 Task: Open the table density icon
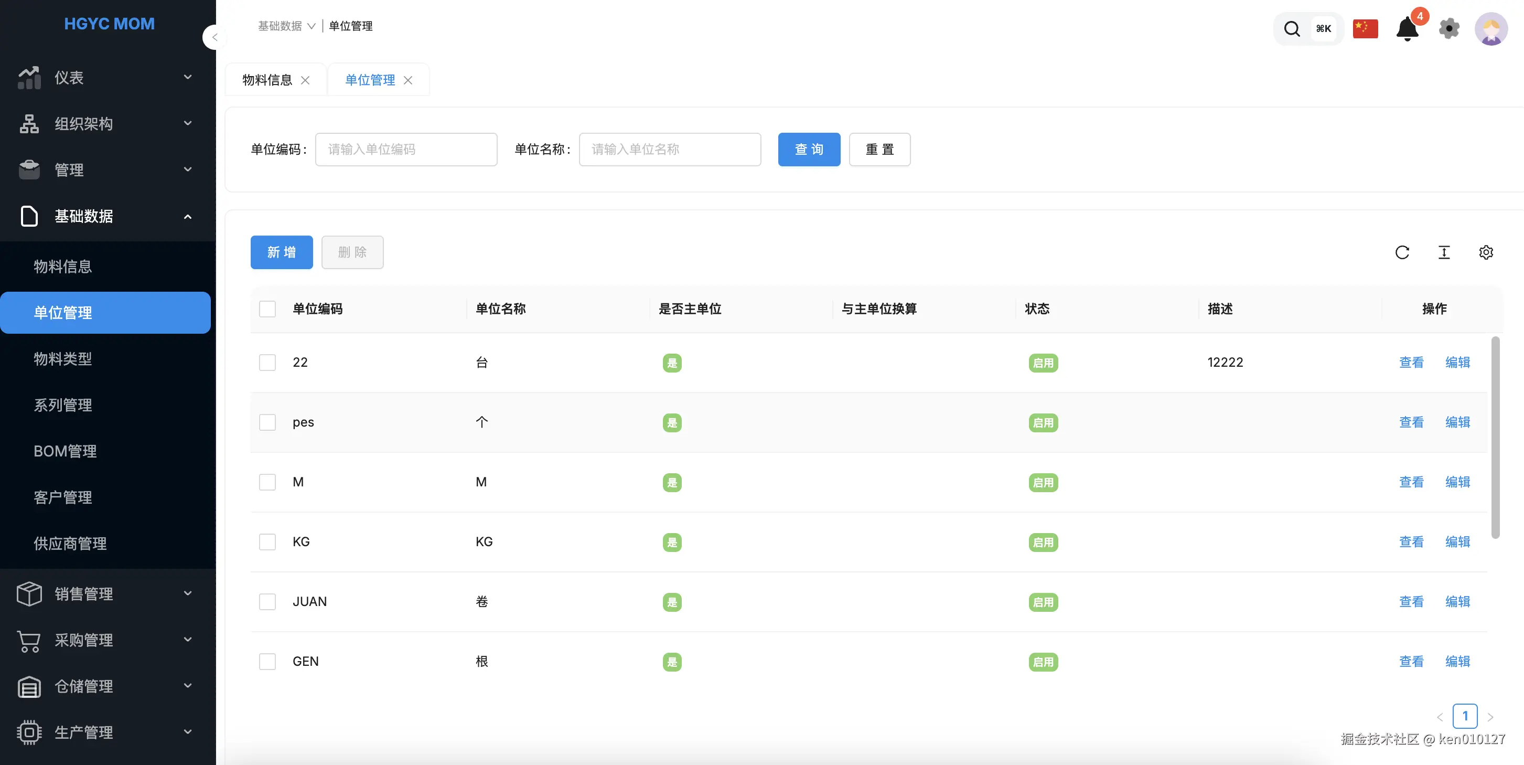coord(1444,252)
